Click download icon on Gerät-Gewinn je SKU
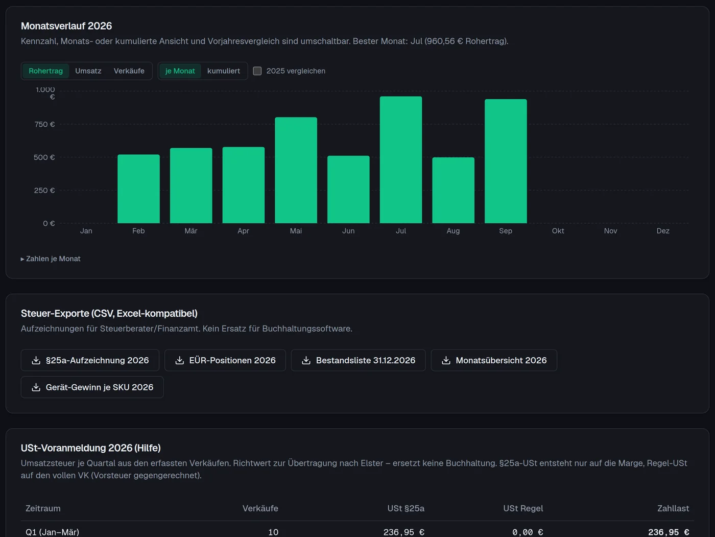 tap(36, 387)
